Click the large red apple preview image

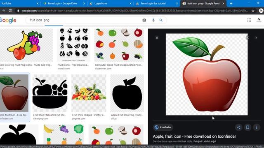pos(207,74)
